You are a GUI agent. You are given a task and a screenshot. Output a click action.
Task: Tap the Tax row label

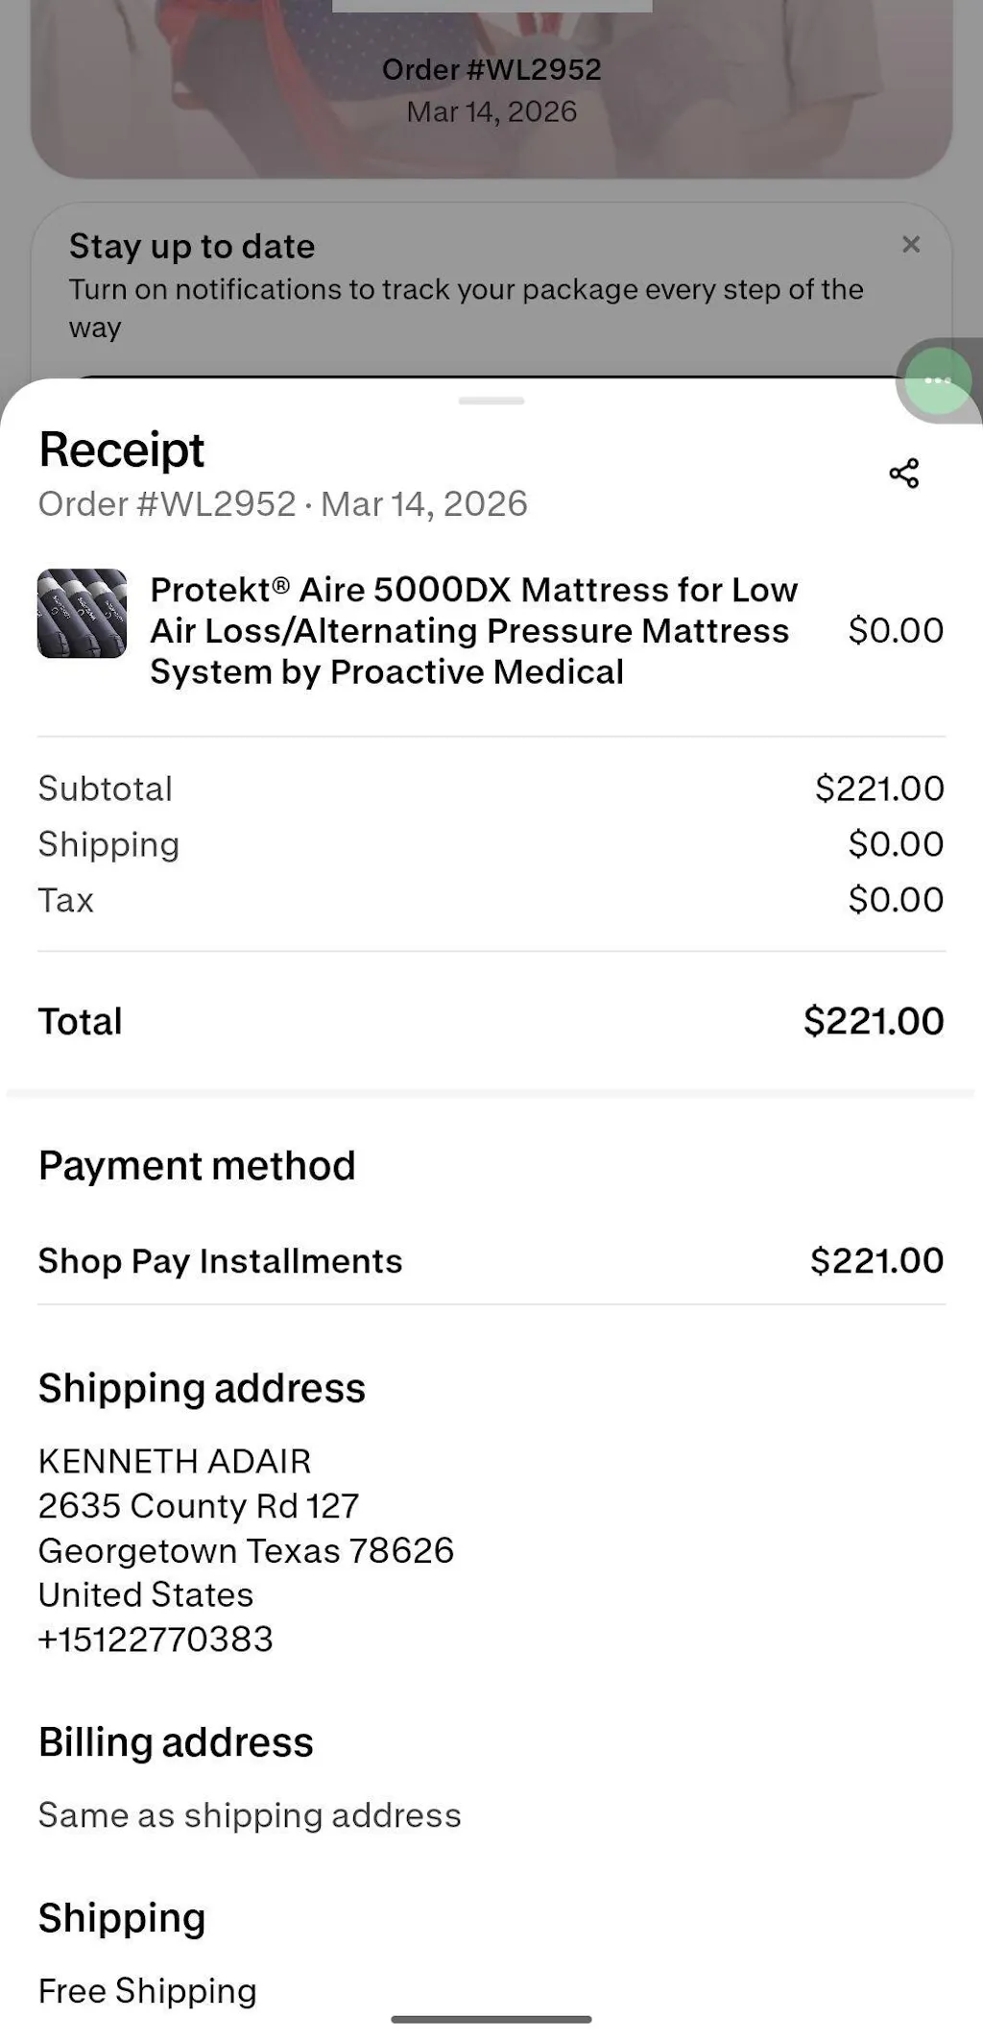tap(66, 900)
